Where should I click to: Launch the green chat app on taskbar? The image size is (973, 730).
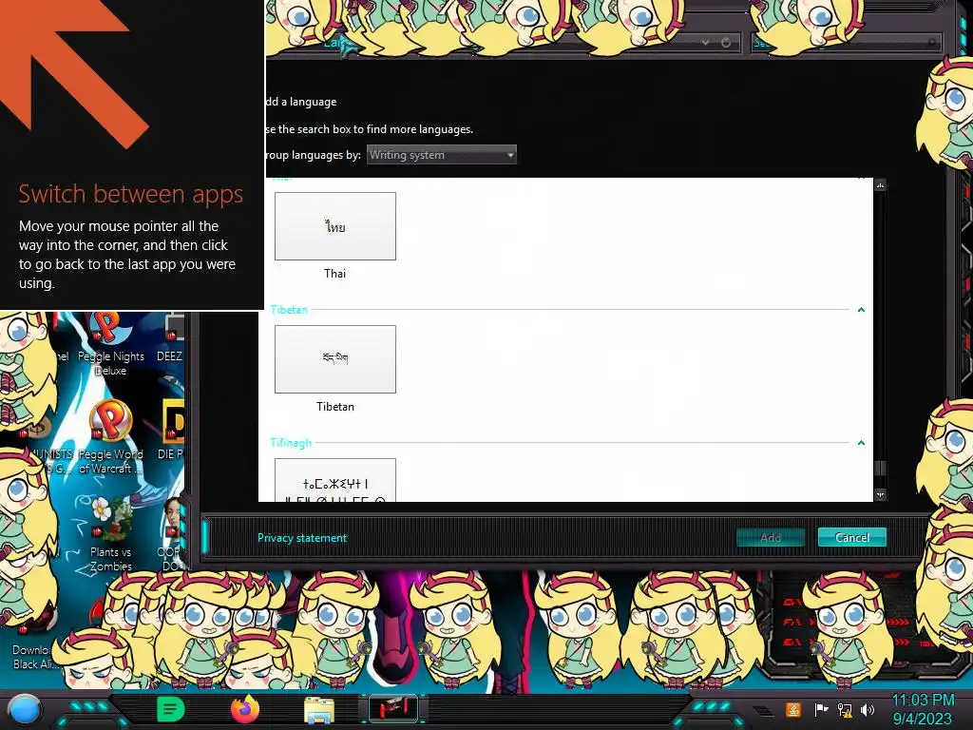(171, 709)
